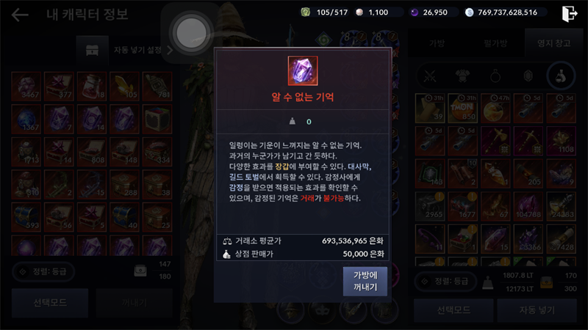Switch to the 가방 tab
Screen dimensions: 588x330
437,43
